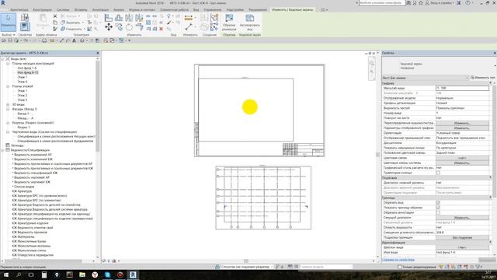Toggle the Траектория солнца checkbox
The width and height of the screenshot is (497, 280).
438,173
